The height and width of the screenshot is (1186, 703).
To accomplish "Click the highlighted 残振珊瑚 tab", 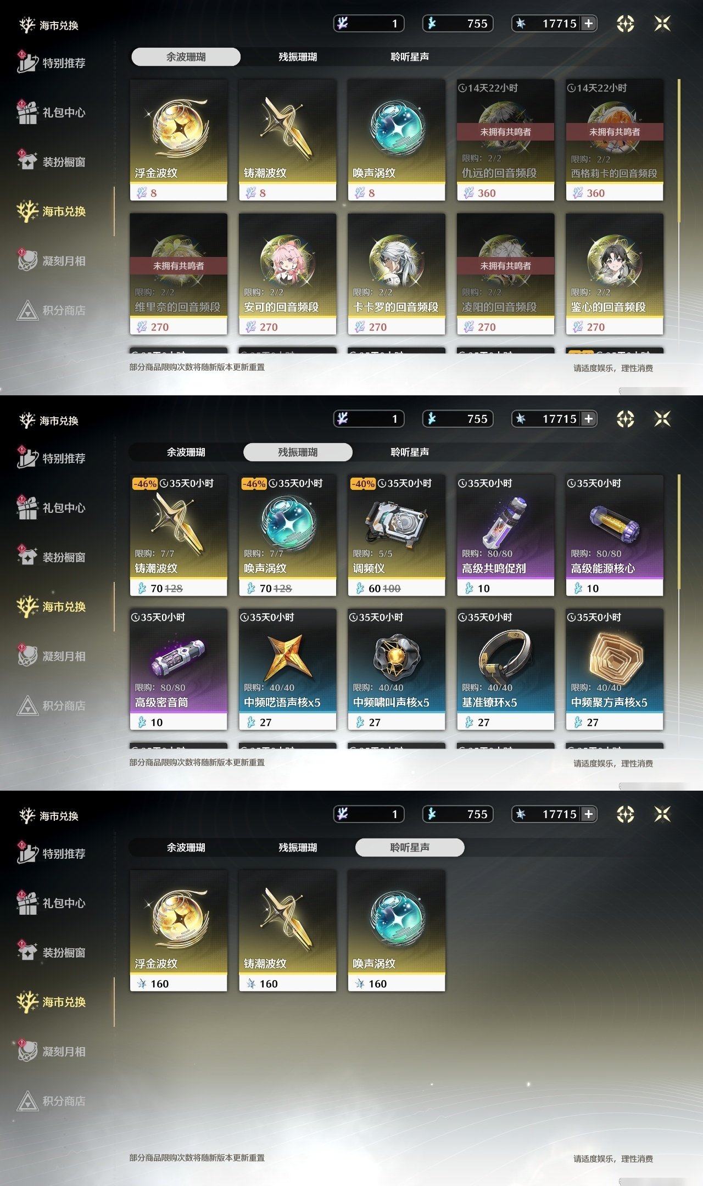I will tap(298, 452).
